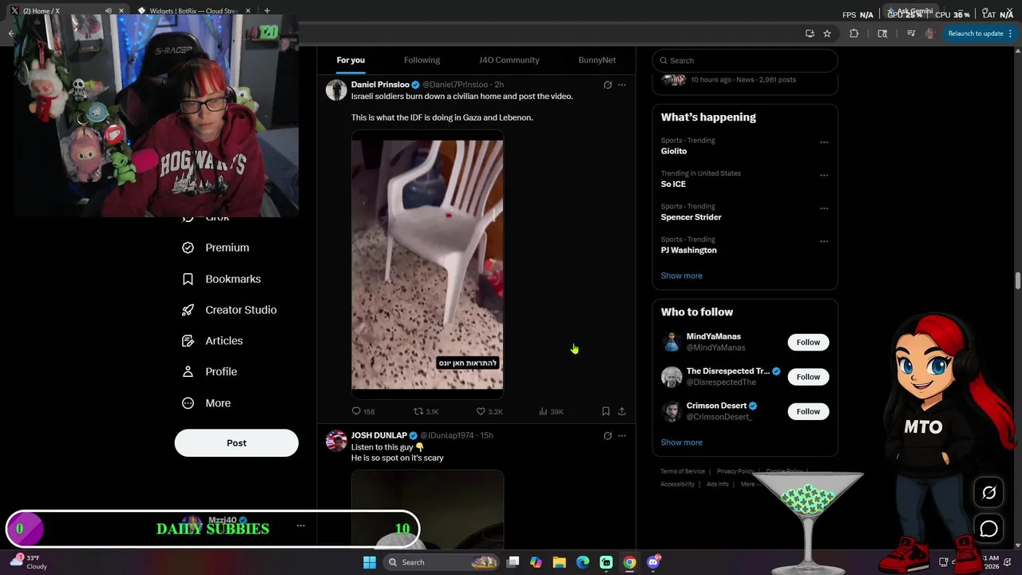Like Daniel Prinsloo's post (3.2K likes)

489,411
